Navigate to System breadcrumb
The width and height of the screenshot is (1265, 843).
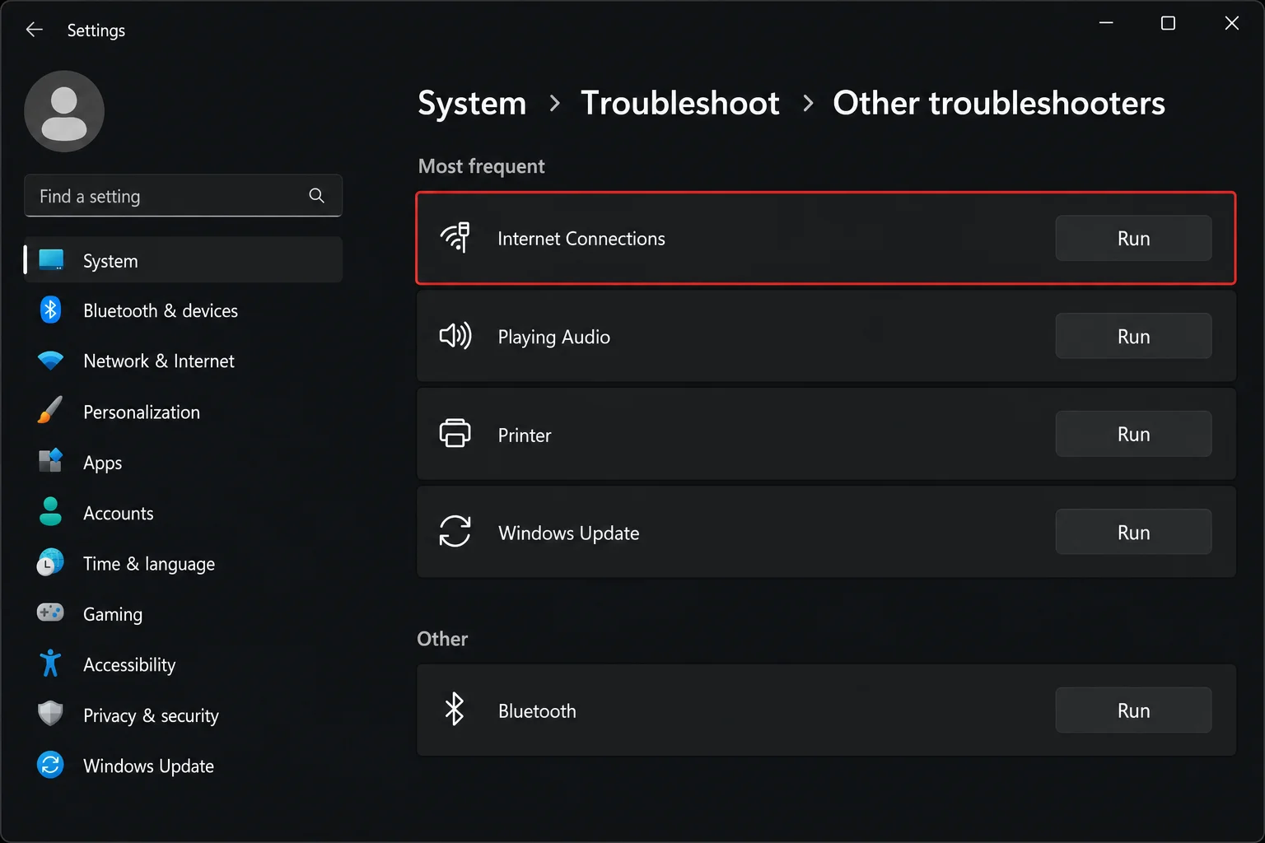pos(472,103)
